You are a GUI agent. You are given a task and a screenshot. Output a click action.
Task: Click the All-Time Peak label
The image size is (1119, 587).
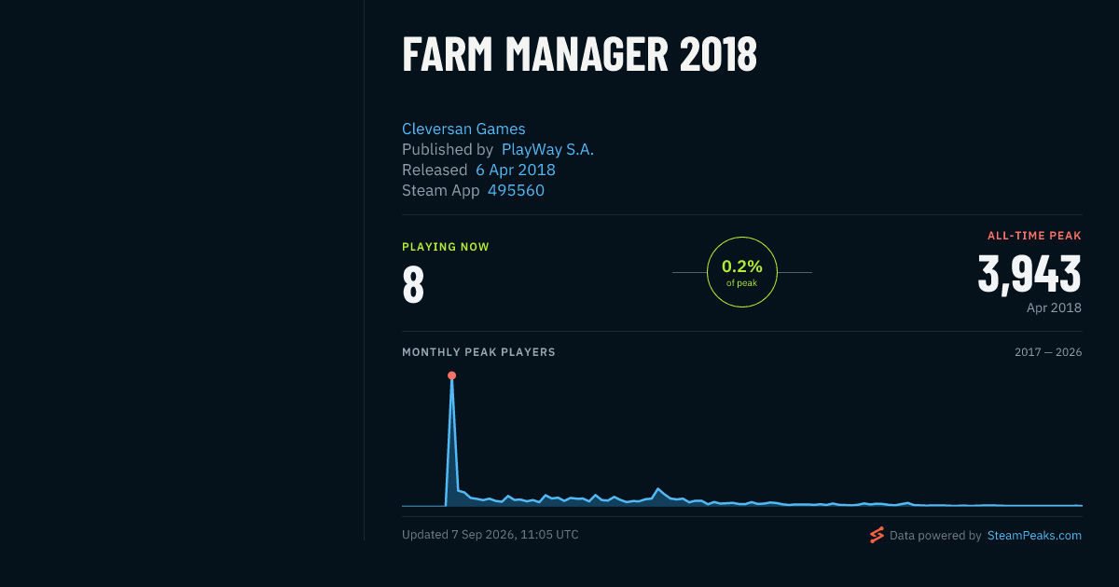1034,236
